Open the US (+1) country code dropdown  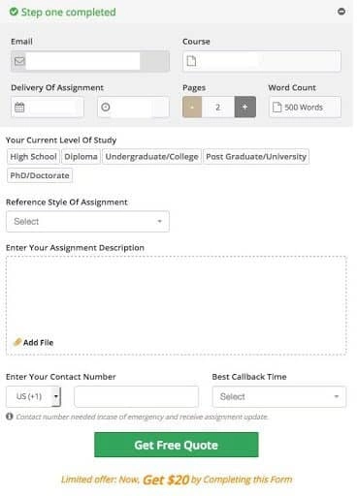34,396
